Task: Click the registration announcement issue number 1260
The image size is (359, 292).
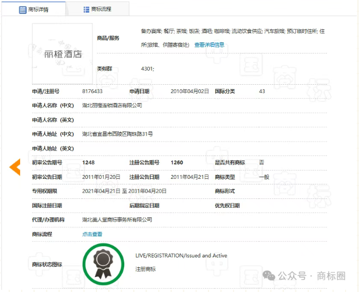Action: coord(177,162)
